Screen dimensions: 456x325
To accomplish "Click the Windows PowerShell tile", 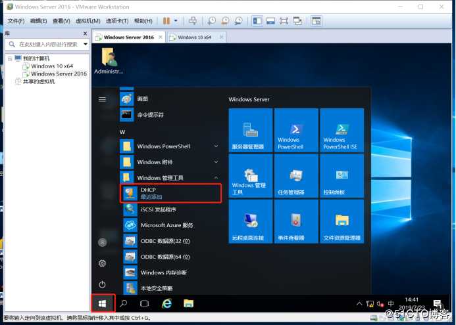I will pos(296,130).
